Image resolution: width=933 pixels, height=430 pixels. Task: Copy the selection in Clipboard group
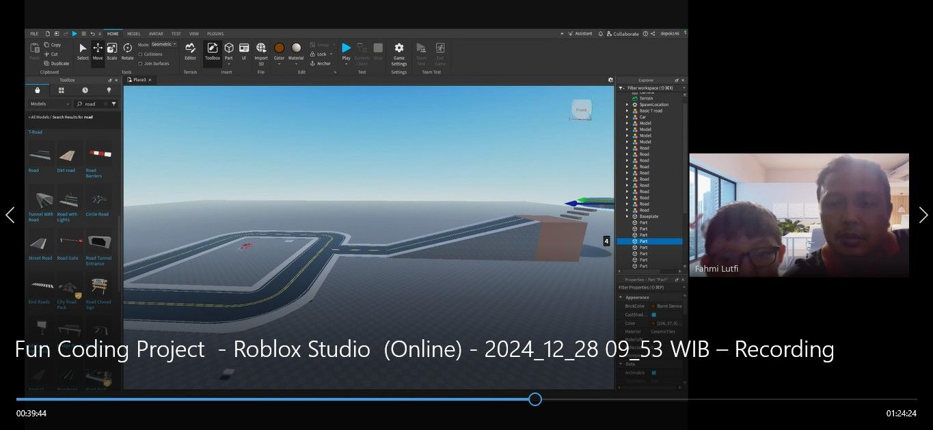pyautogui.click(x=52, y=45)
